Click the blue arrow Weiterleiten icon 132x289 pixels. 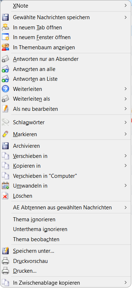(5, 89)
